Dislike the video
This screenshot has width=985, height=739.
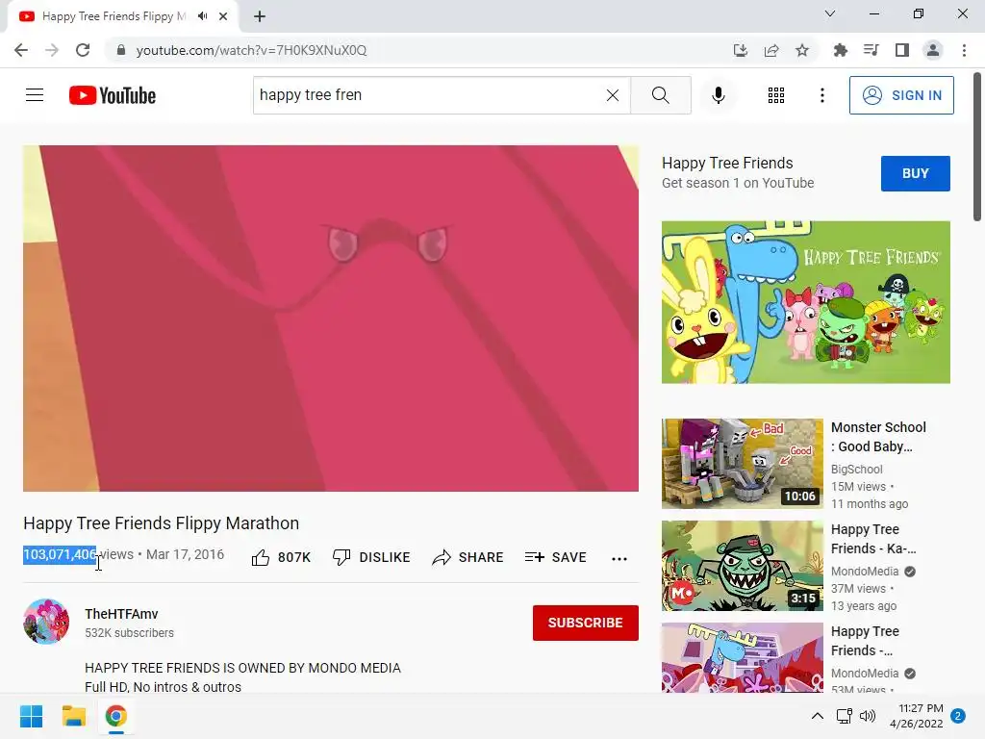(371, 557)
